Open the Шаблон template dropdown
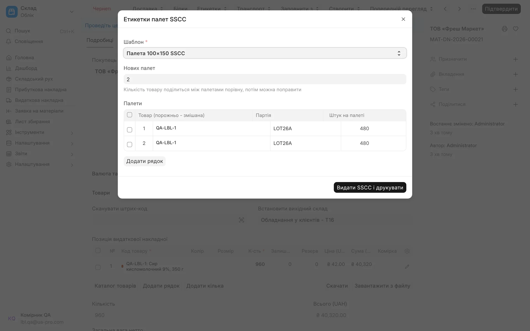530x331 pixels. [x=265, y=53]
